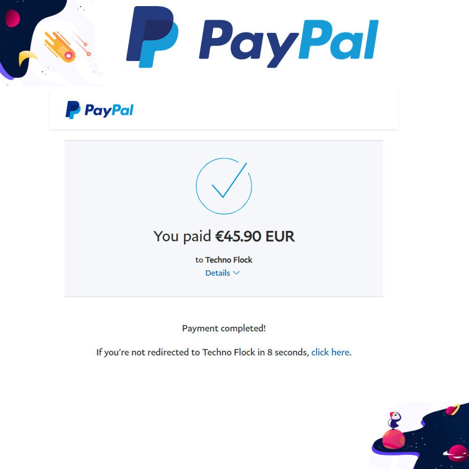Click the yellow crescent moon shape
469x469 pixels.
[x=26, y=58]
